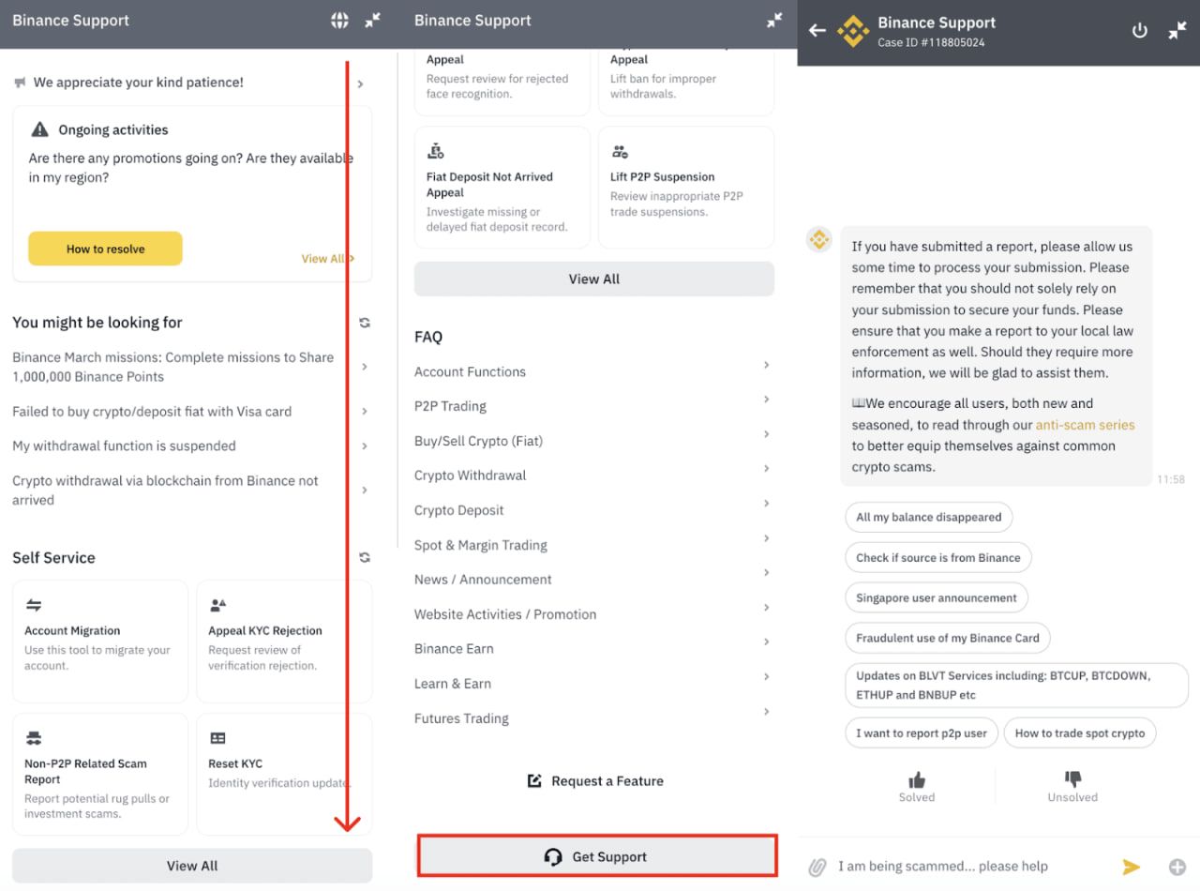Open Learn & Earn FAQ item

click(x=593, y=684)
